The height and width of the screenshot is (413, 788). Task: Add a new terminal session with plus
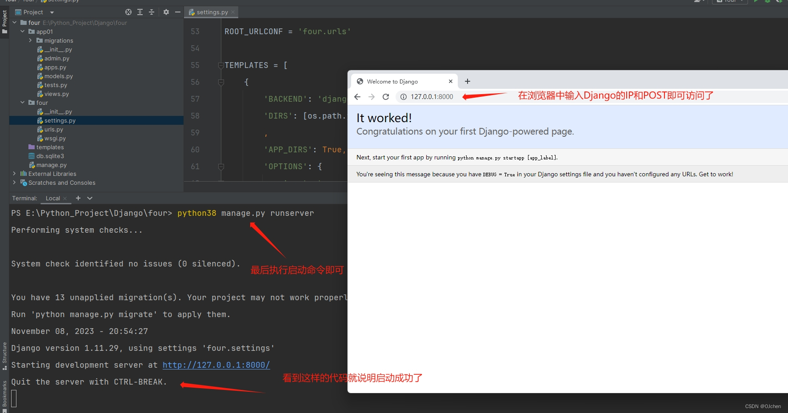[78, 198]
